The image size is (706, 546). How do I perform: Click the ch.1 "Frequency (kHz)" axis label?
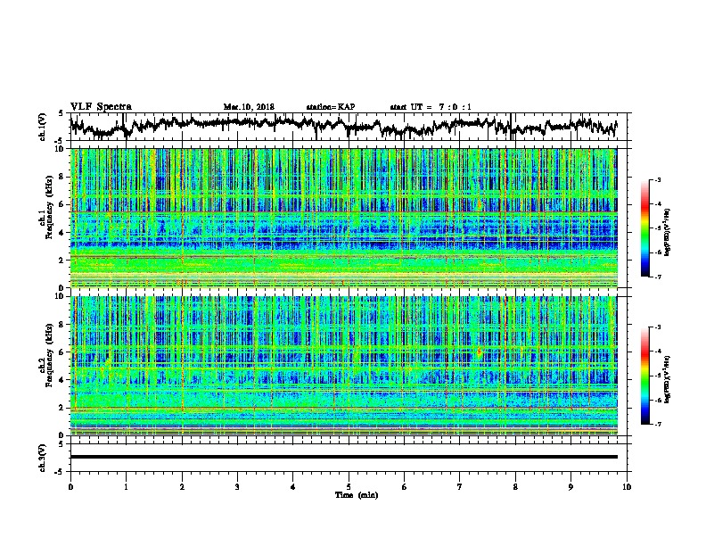(49, 207)
